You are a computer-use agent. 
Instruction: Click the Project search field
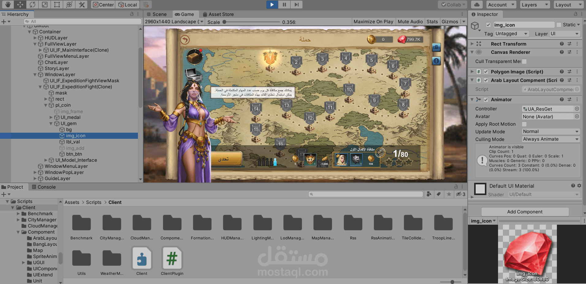coord(366,194)
